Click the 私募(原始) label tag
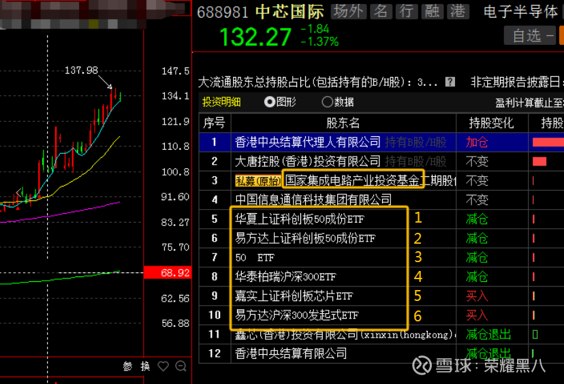The width and height of the screenshot is (564, 384). coord(258,181)
